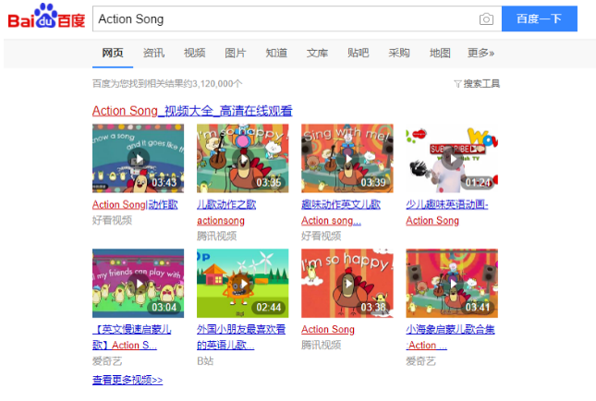Viewport: 596px width, 401px height.
Task: Switch to the 资讯 tab
Action: pyautogui.click(x=153, y=53)
